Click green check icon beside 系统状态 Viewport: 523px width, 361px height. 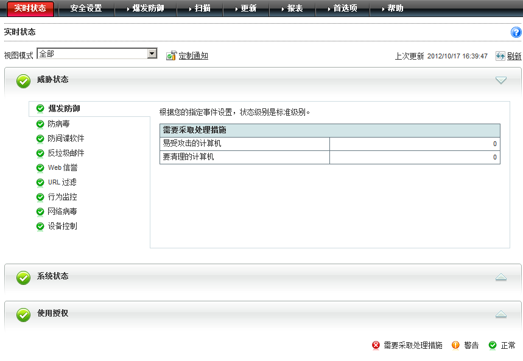[23, 278]
